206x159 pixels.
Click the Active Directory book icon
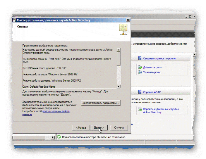click(x=123, y=30)
